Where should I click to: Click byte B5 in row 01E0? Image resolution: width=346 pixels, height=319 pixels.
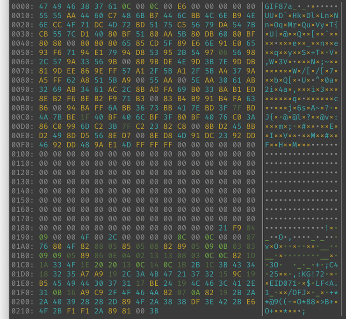point(43,283)
